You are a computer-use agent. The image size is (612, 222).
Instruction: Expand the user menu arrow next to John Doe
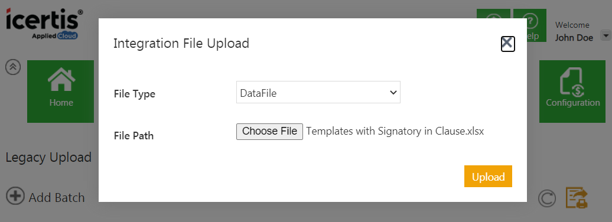606,36
